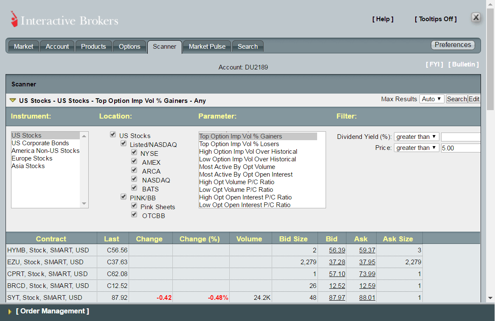This screenshot has width=495, height=321.
Task: Select Most Active By Opt Volume parameter
Action: click(237, 167)
